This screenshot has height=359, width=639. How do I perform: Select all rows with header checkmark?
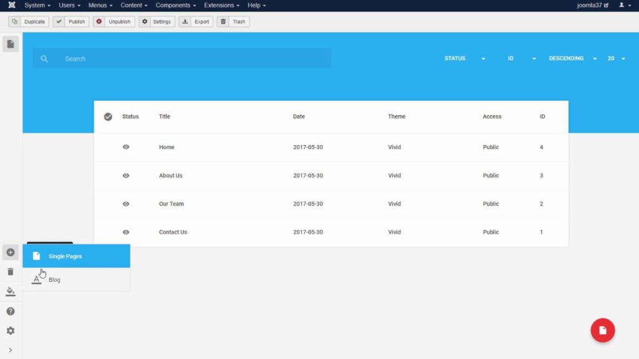tap(108, 117)
